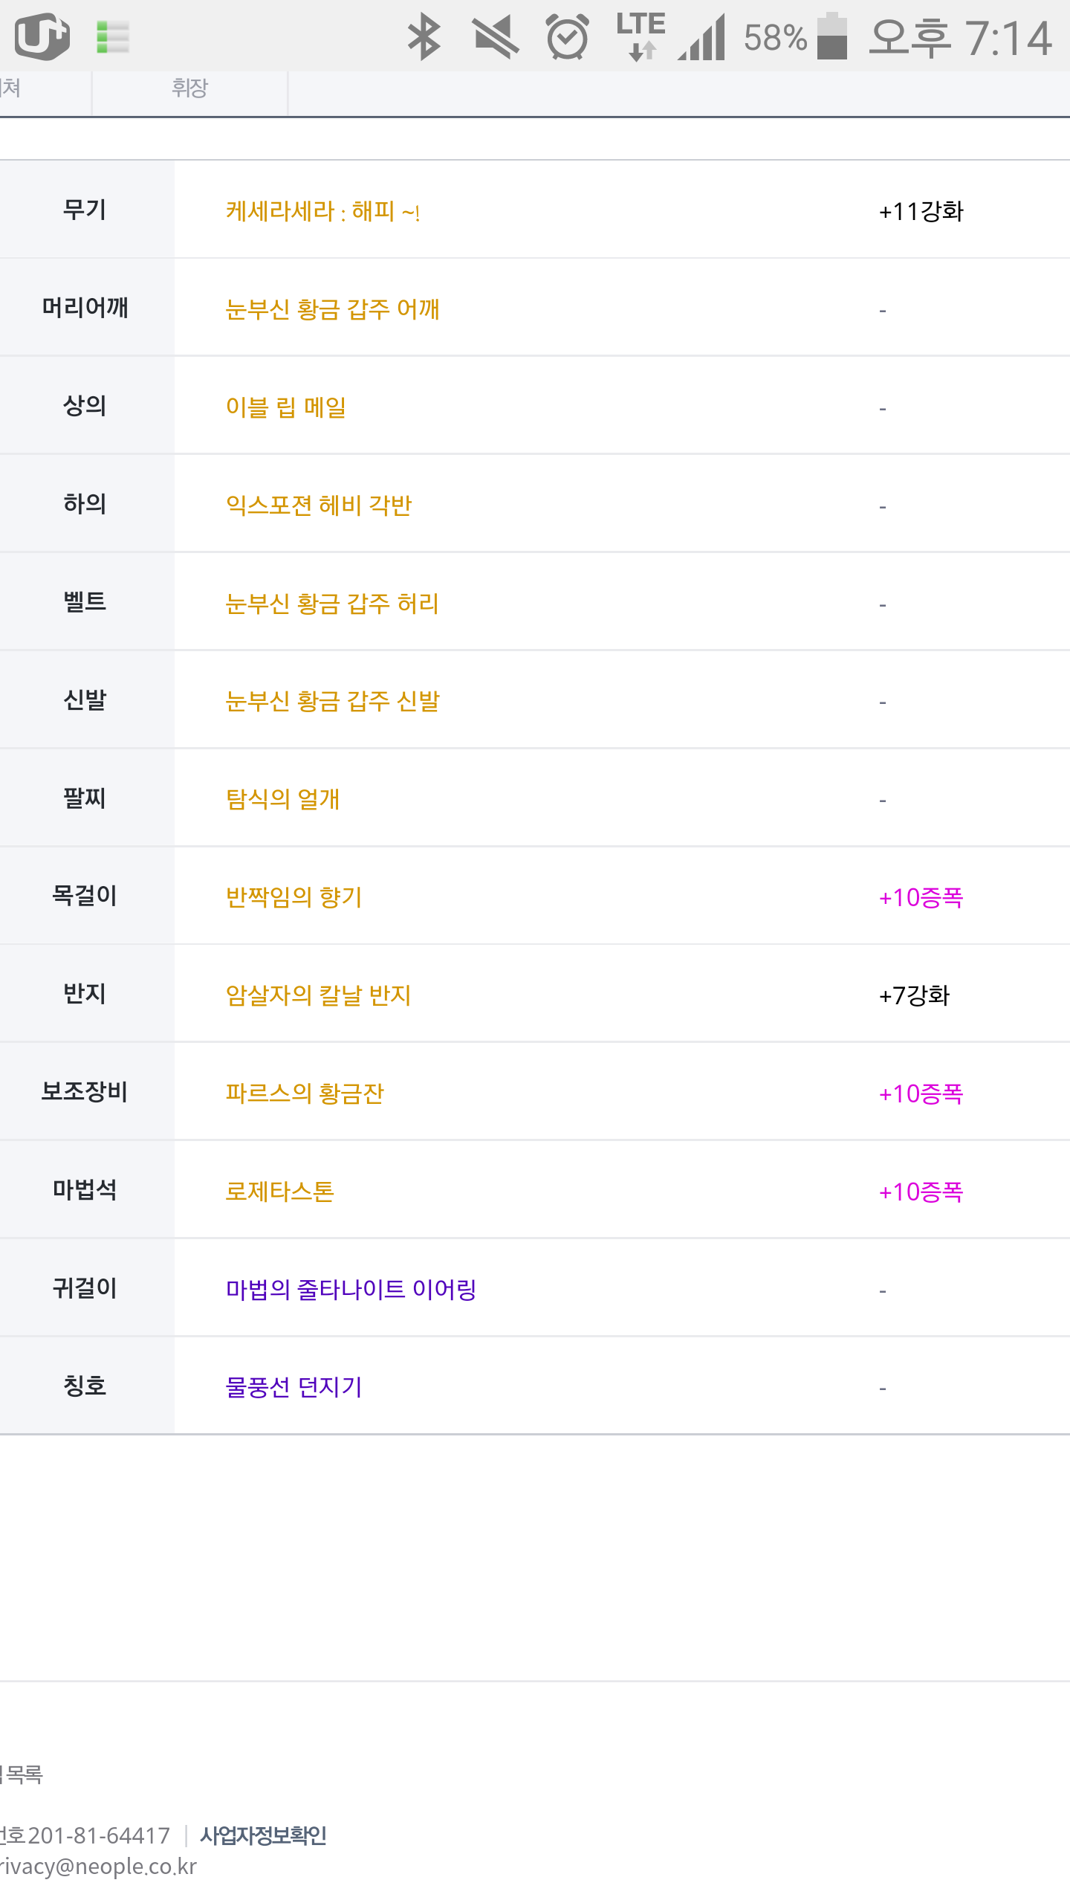Tap the green list notification icon
1070x1903 pixels.
(113, 36)
